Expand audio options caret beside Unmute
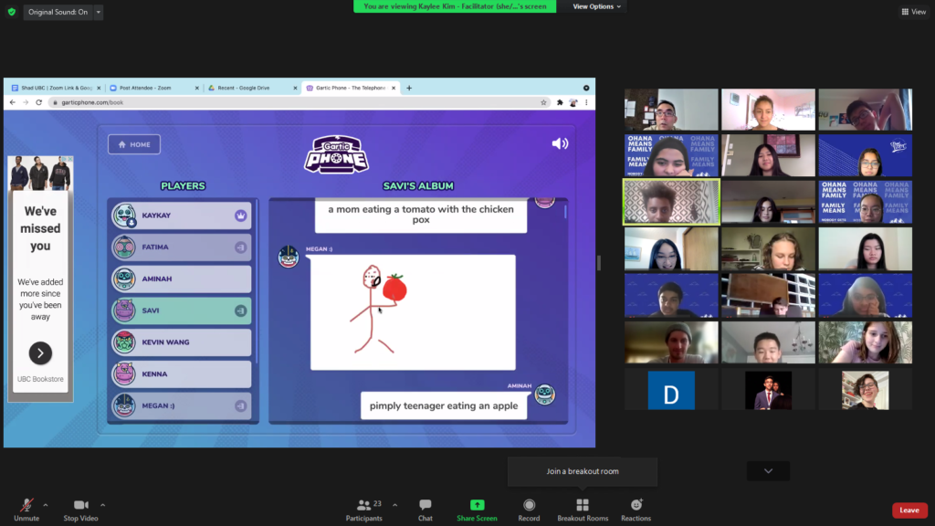Image resolution: width=935 pixels, height=526 pixels. (46, 505)
